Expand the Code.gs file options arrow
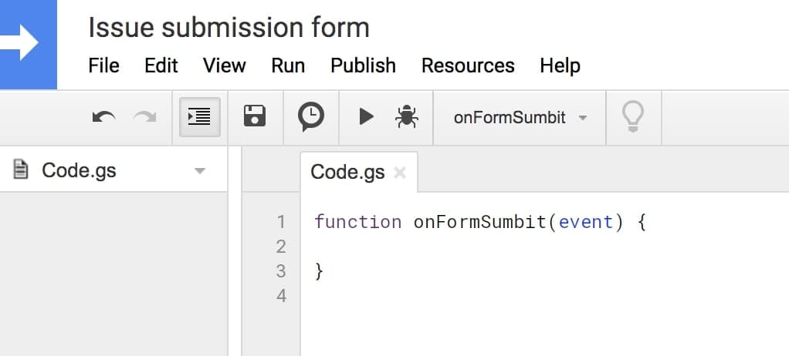 tap(200, 171)
